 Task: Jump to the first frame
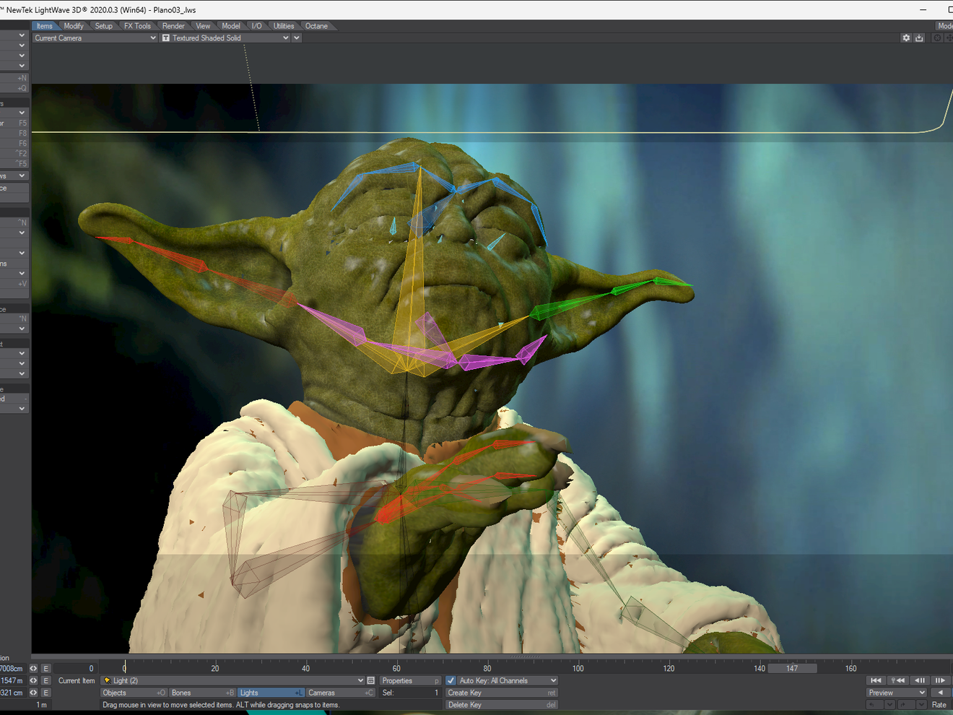[x=876, y=680]
